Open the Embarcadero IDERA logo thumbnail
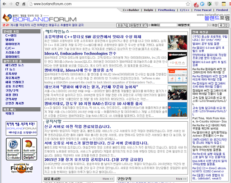This screenshot has height=183, width=231. [177, 59]
